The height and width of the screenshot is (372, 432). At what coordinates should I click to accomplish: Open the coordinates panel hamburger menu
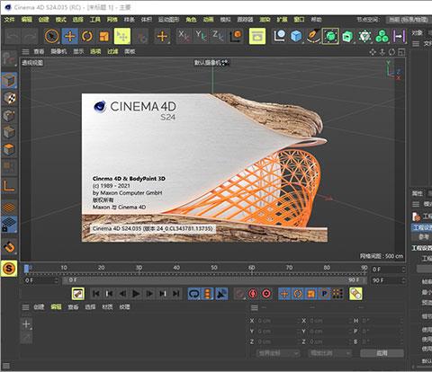click(255, 308)
